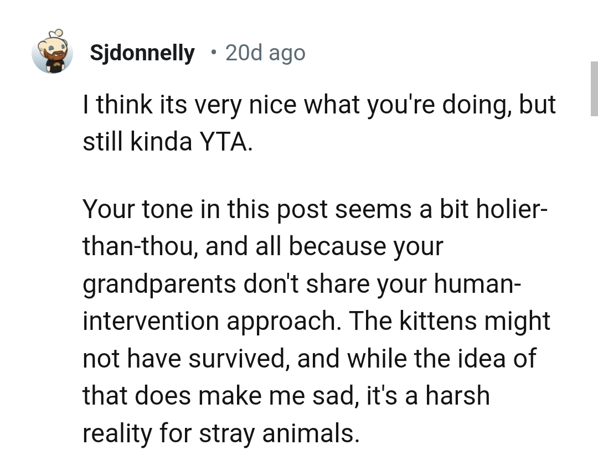This screenshot has height=460, width=598.
Task: Click the word "approach" in the comment
Action: pos(282,322)
